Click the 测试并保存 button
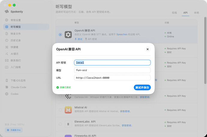This screenshot has height=137, width=207. click(142, 87)
